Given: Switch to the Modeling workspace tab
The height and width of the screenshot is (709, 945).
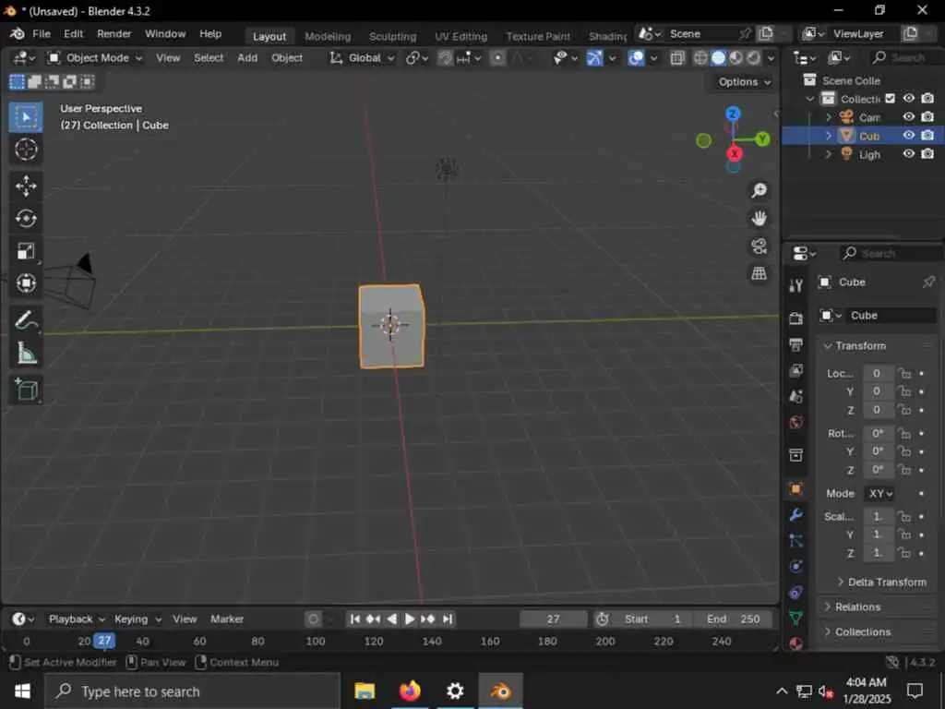Looking at the screenshot, I should point(328,36).
